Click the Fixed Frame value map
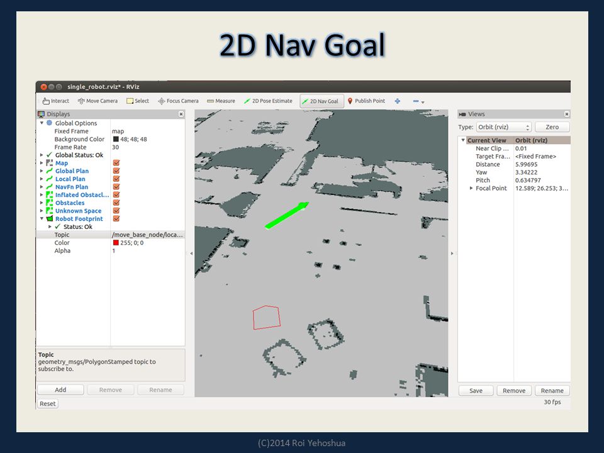Viewport: 604px width, 453px height. [x=118, y=131]
